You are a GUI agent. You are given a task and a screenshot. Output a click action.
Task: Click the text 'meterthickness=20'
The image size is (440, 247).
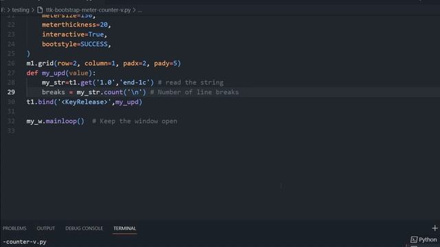tap(75, 25)
